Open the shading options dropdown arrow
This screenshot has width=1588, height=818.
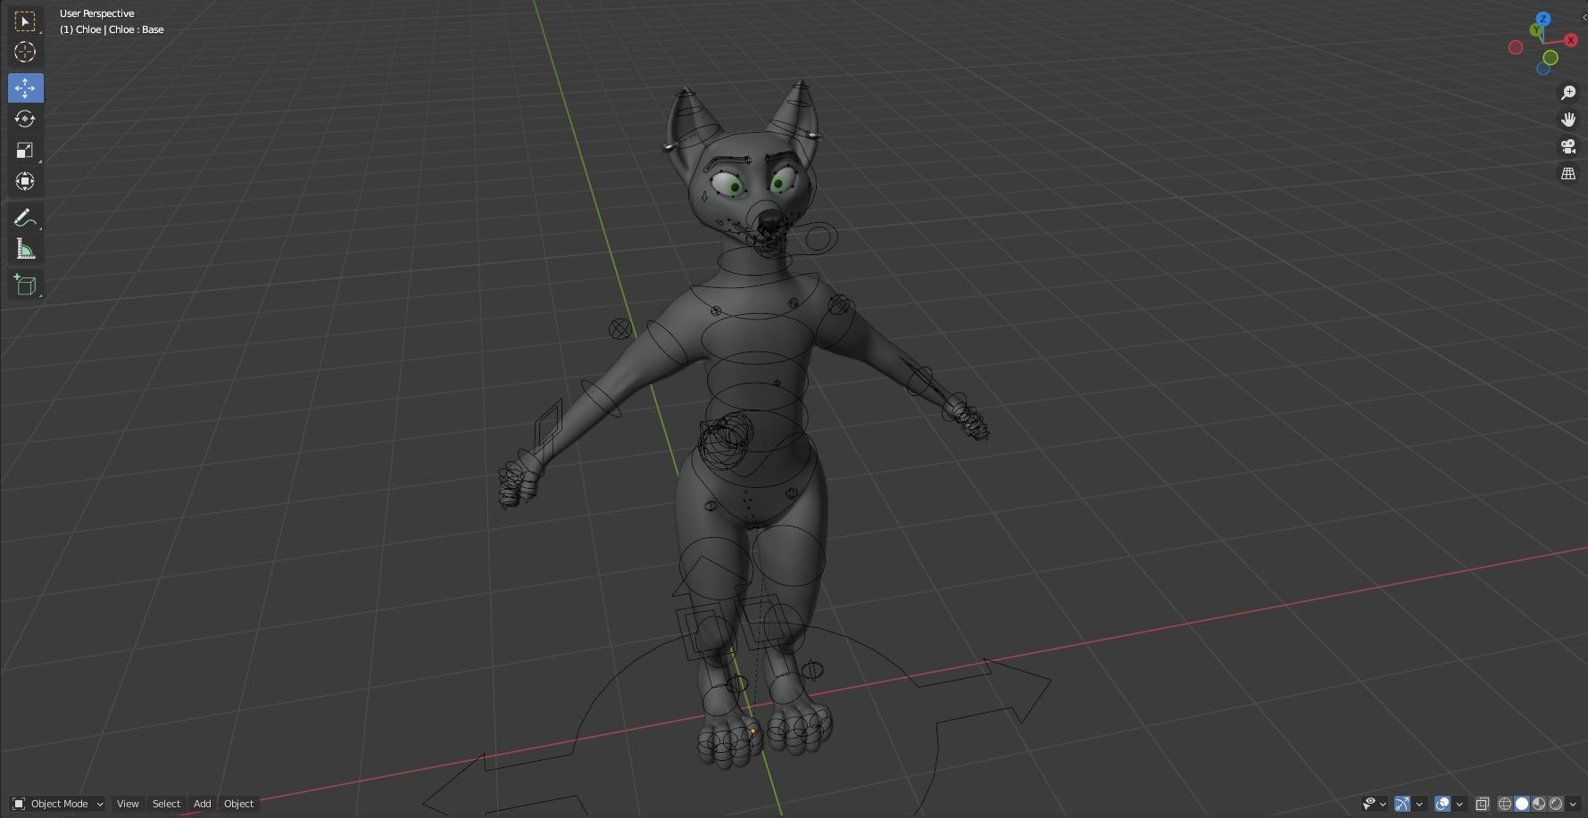[1573, 804]
